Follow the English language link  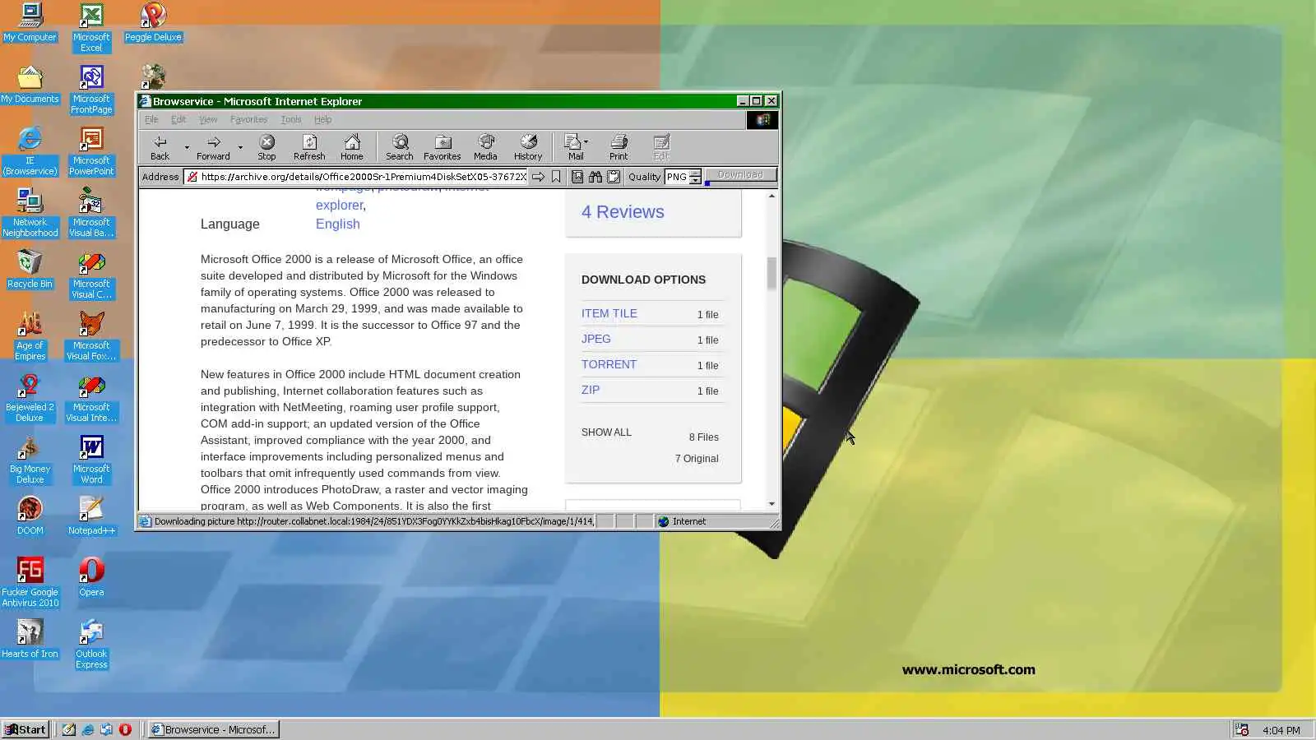coord(338,224)
